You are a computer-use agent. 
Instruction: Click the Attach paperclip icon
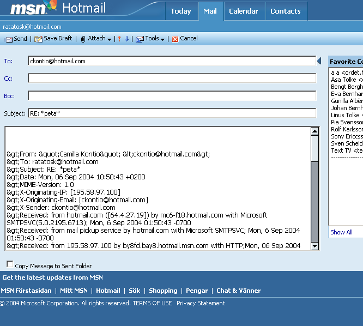point(83,39)
